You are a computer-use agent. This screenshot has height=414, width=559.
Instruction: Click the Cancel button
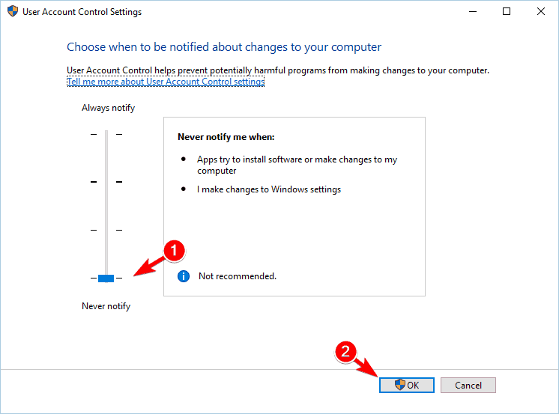click(468, 385)
